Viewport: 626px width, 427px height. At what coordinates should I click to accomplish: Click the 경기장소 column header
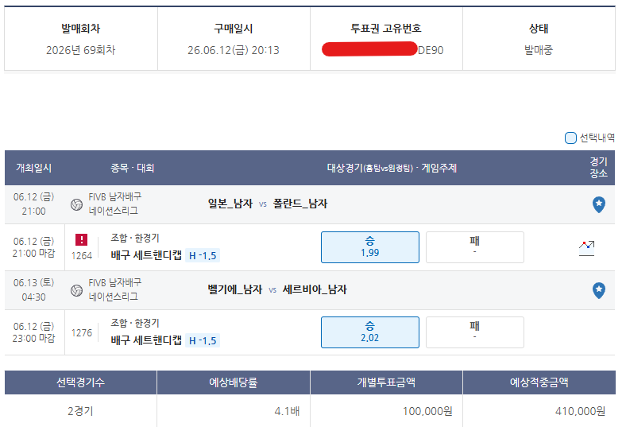click(598, 167)
